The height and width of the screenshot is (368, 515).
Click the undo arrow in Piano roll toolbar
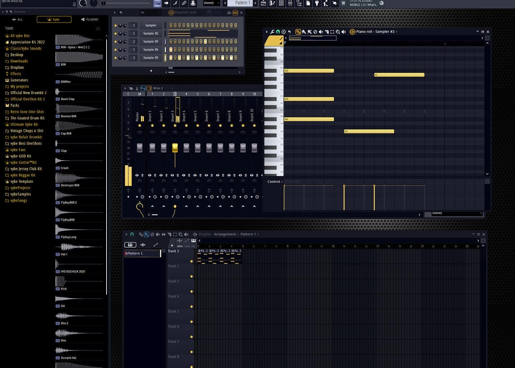point(289,32)
